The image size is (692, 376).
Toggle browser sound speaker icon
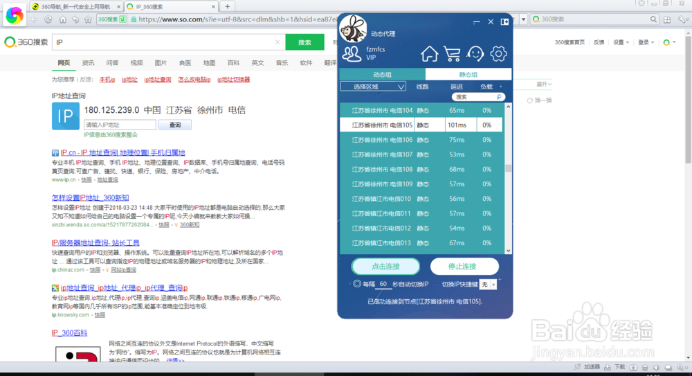coord(656,367)
